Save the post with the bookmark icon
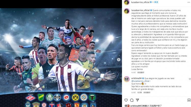 coord(189,100)
